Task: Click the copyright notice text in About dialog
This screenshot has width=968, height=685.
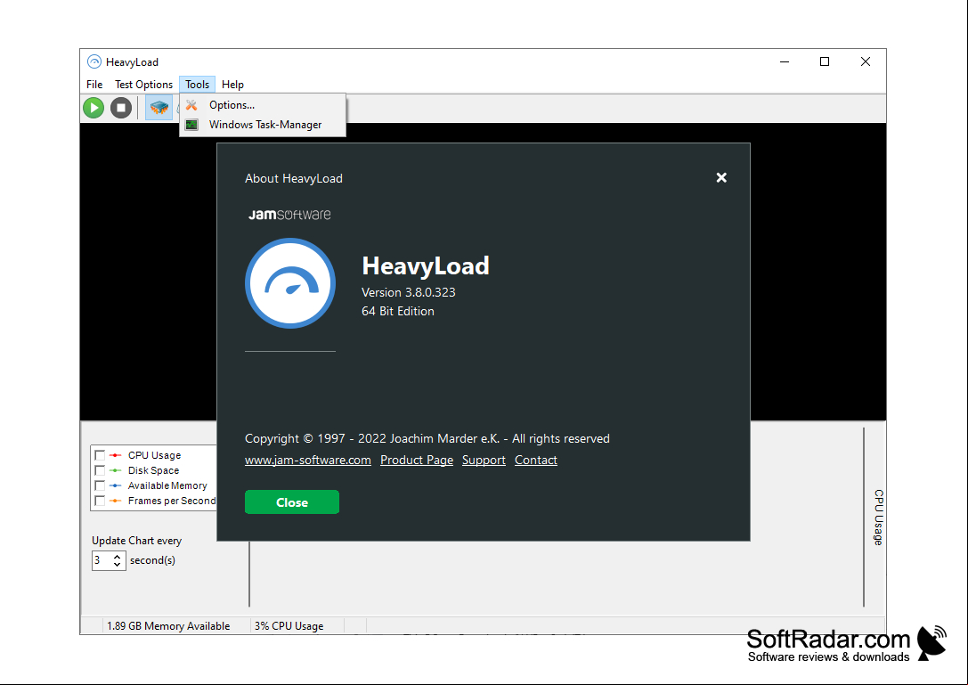Action: 427,438
